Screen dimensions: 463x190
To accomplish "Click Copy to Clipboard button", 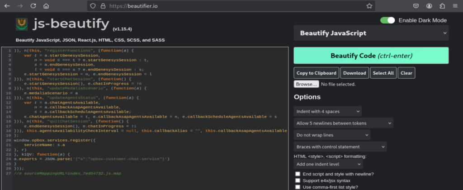I will 316,73.
